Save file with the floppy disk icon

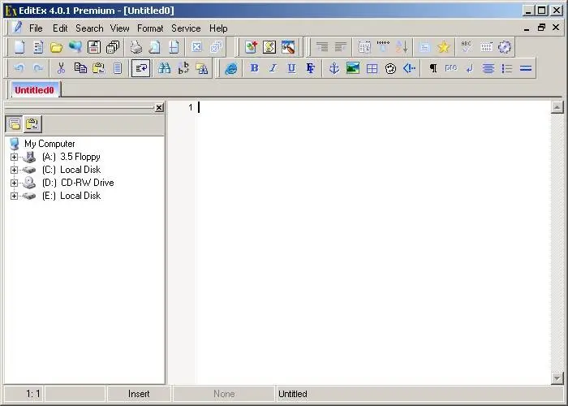coord(94,47)
